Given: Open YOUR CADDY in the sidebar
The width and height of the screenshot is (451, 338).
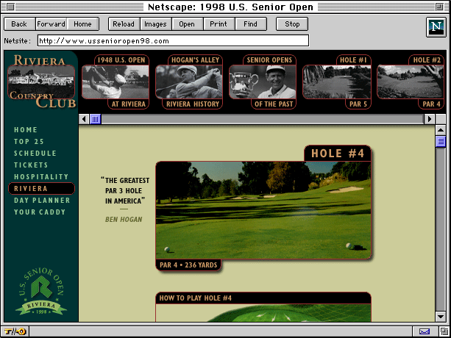Looking at the screenshot, I should (40, 212).
